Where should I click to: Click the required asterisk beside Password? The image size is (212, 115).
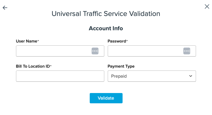point(127,41)
